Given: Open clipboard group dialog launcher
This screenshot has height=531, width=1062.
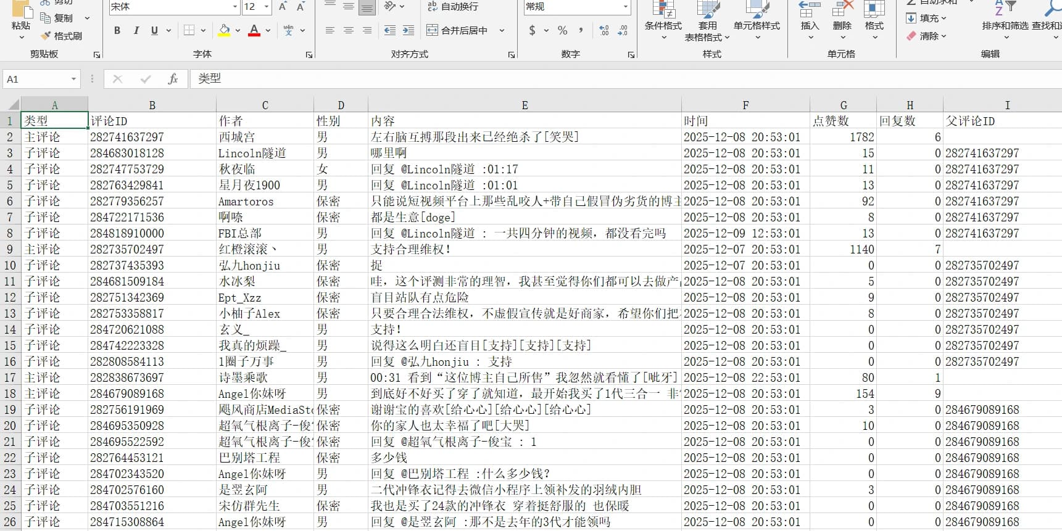Looking at the screenshot, I should (x=97, y=55).
